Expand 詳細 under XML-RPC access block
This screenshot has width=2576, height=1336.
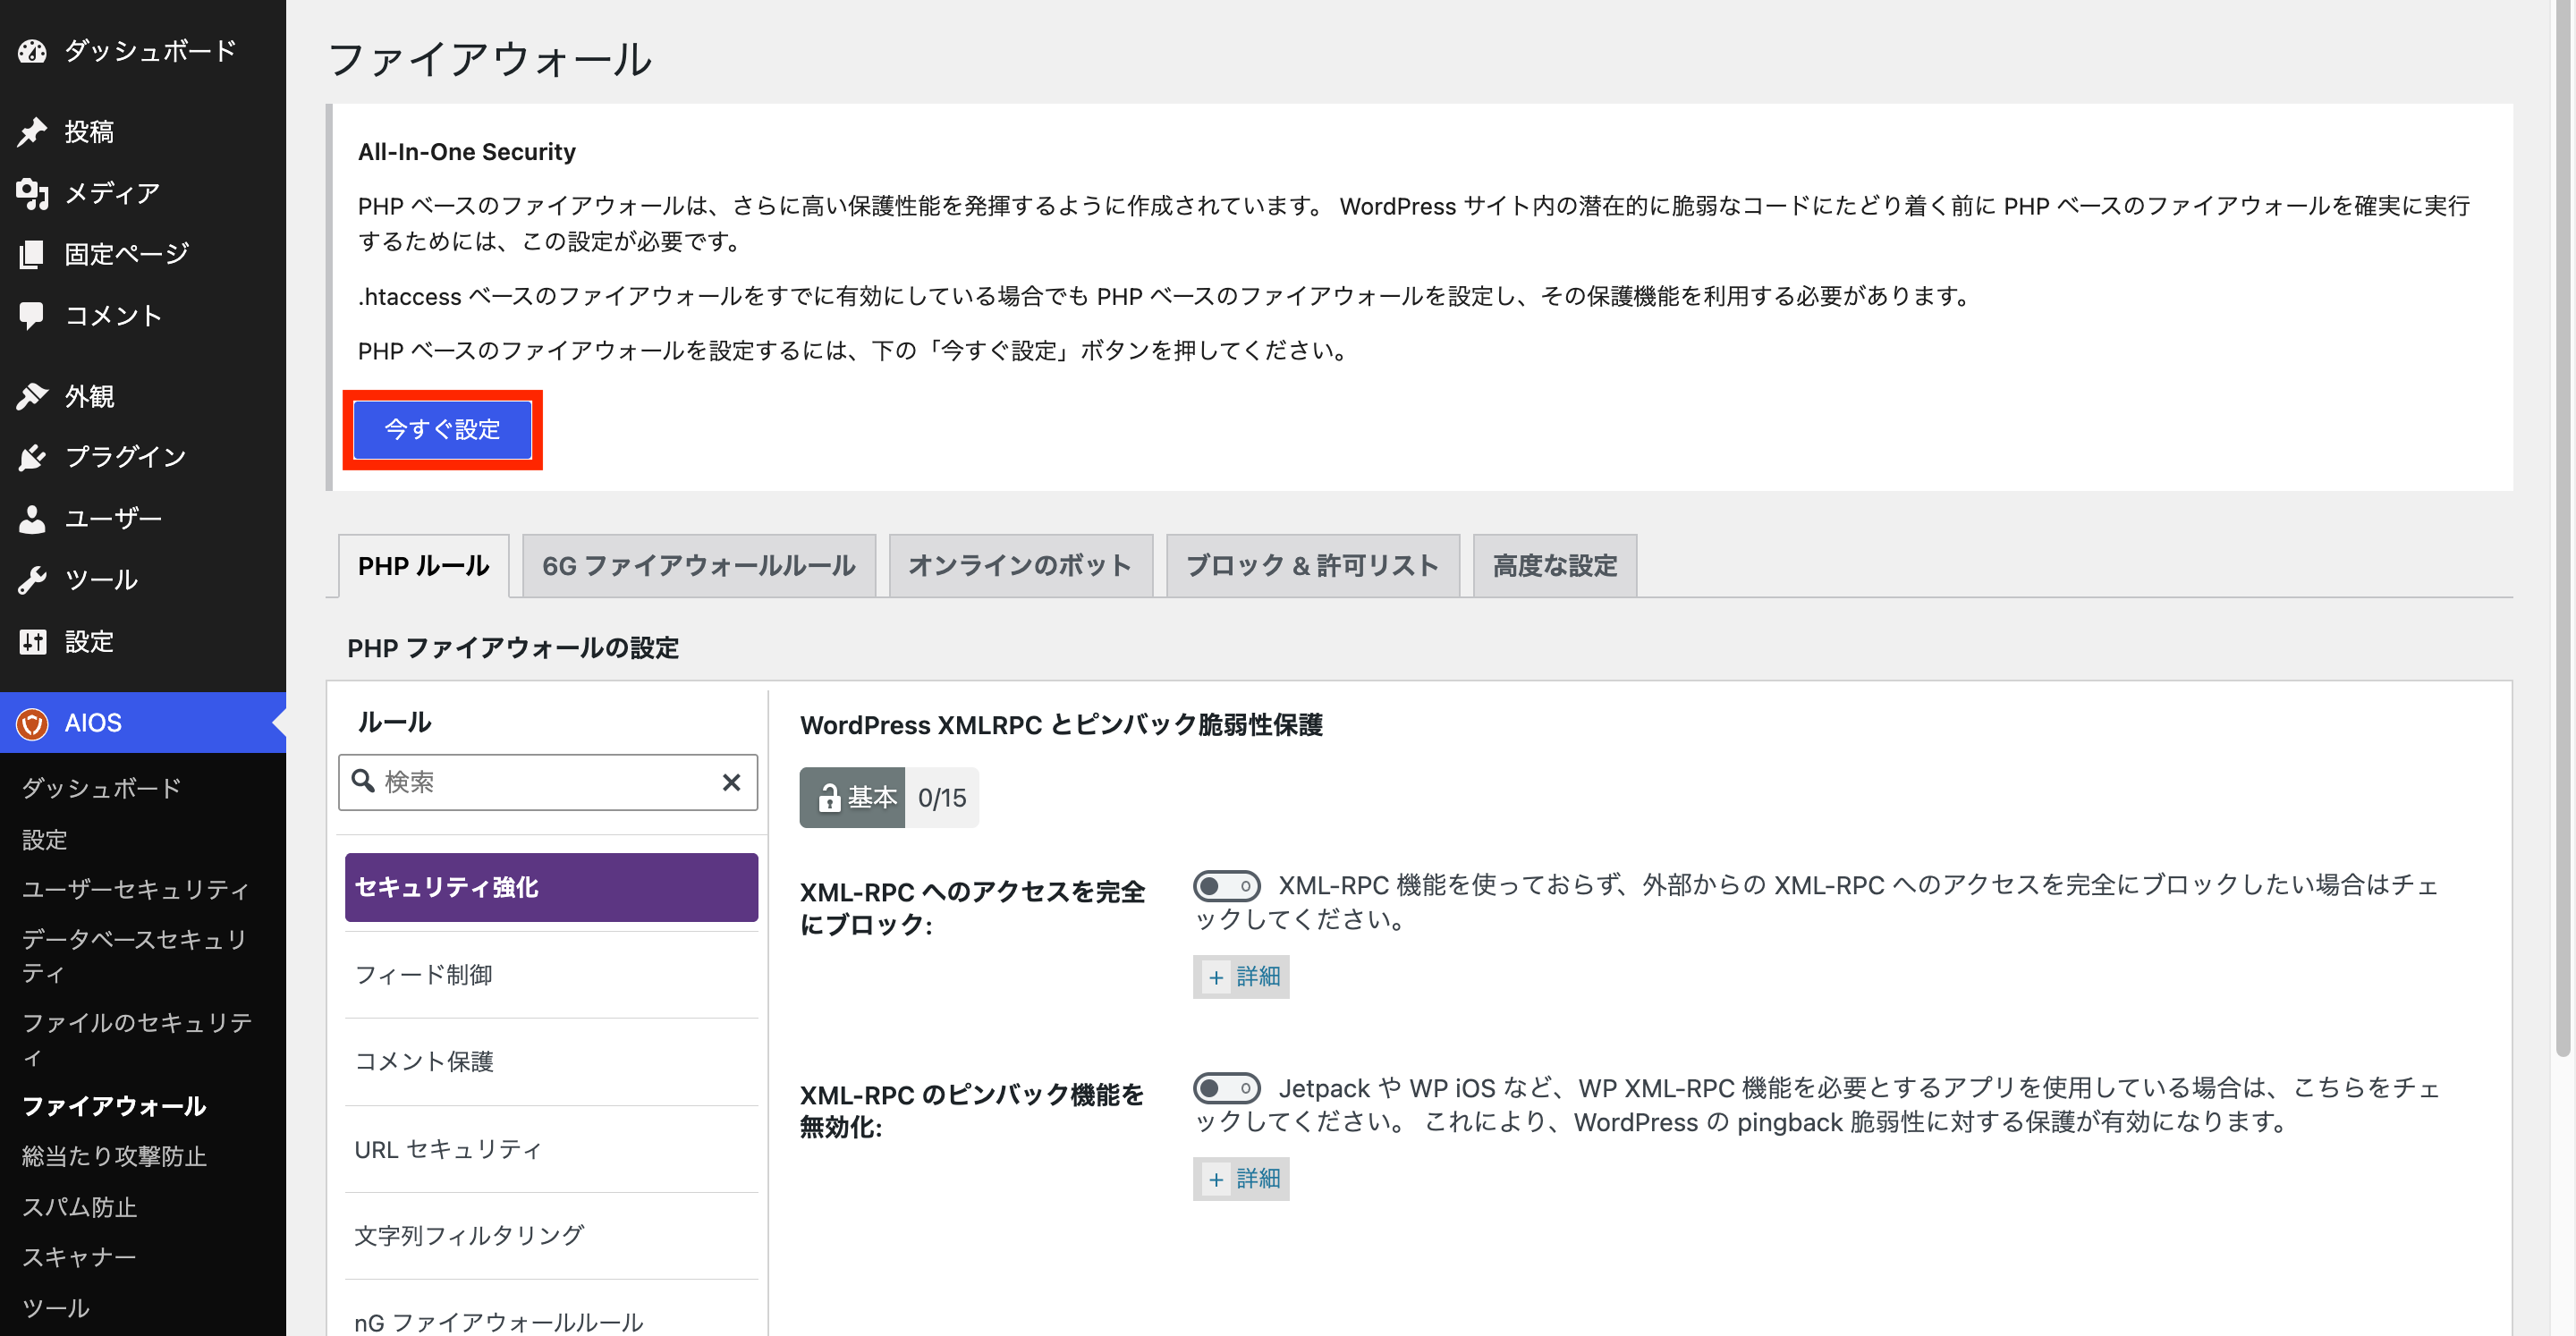pyautogui.click(x=1241, y=977)
